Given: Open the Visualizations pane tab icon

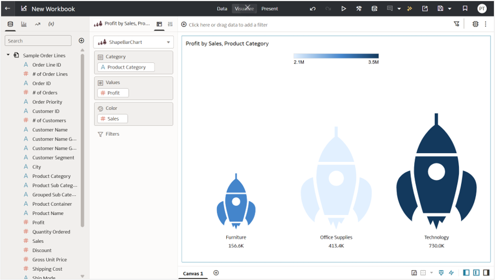Looking at the screenshot, I should (x=24, y=24).
